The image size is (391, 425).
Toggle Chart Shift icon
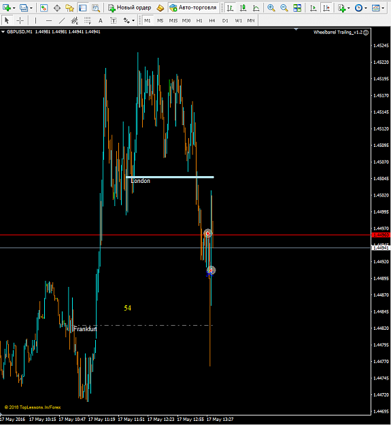coord(326,8)
